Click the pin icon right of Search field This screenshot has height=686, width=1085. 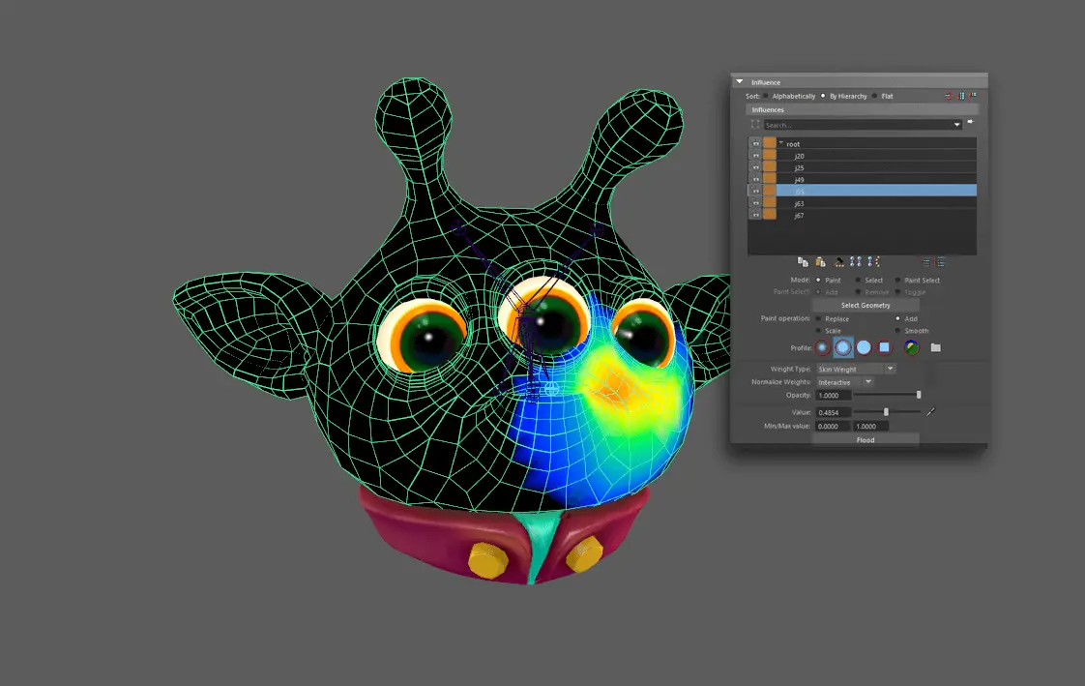[x=970, y=123]
